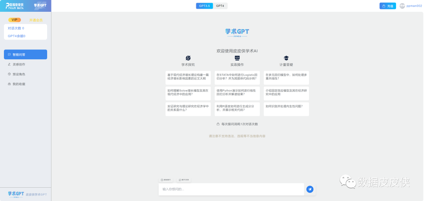Viewport: 424px width, 201px height.
Task: Switch to the GPT4 model tab
Action: click(220, 6)
